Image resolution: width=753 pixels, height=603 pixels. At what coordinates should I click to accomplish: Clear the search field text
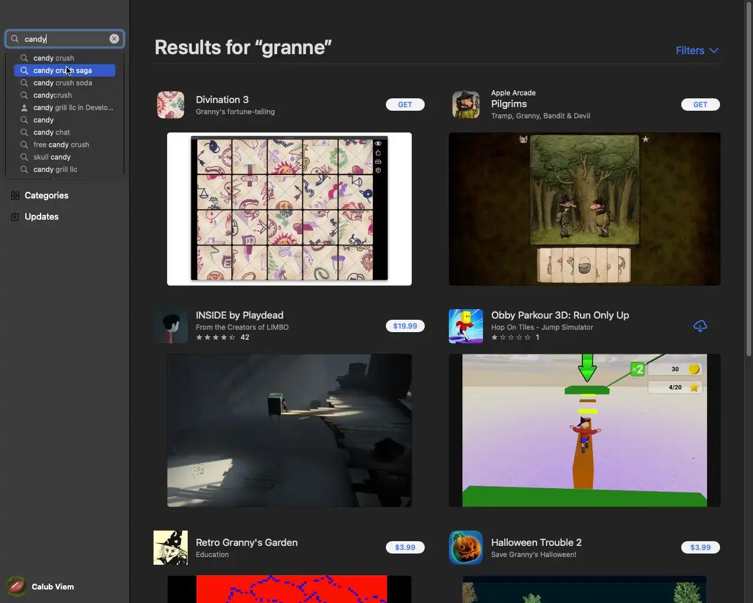(x=114, y=39)
